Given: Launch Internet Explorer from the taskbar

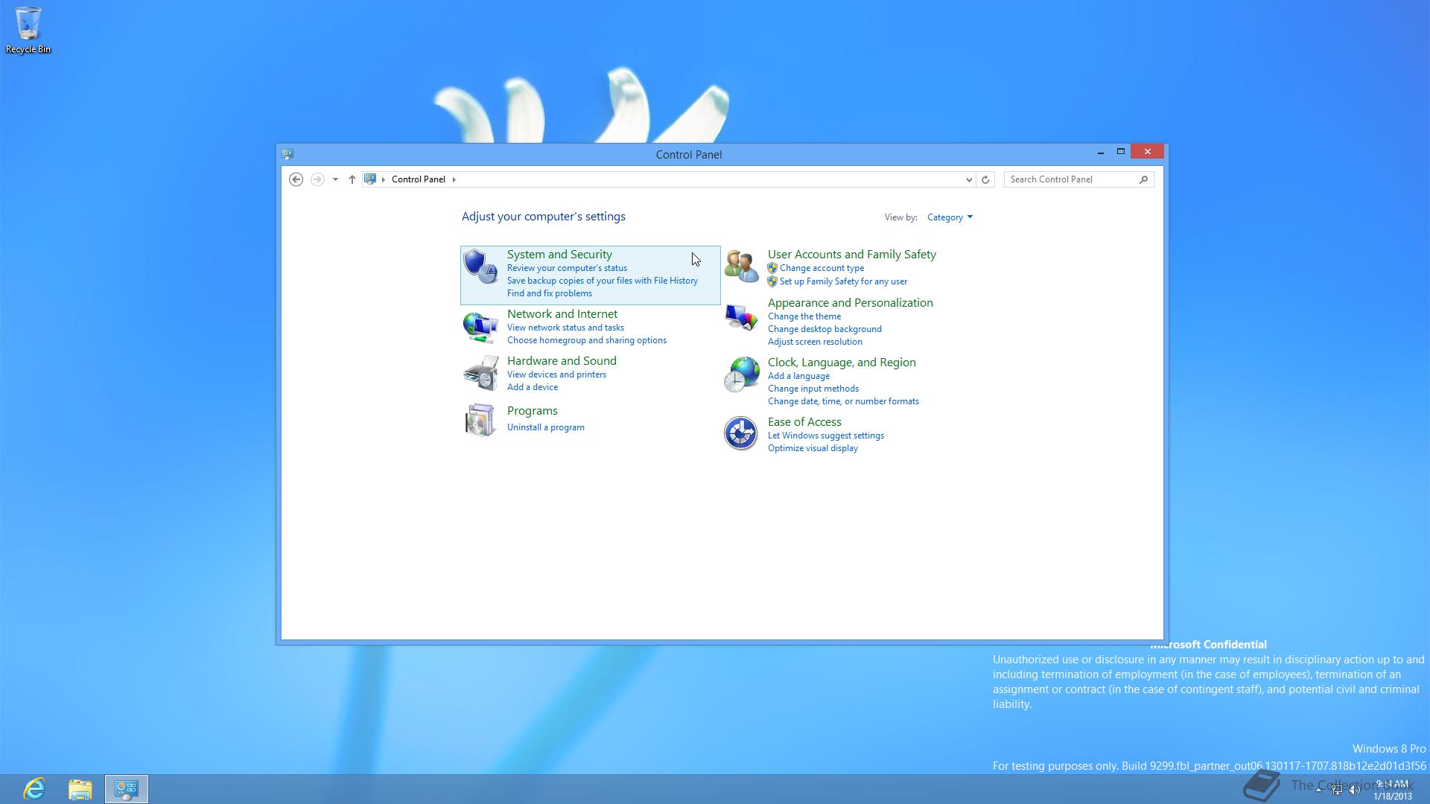Looking at the screenshot, I should click(x=34, y=789).
